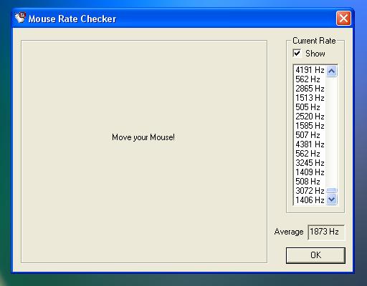Select the 3245 Hz list entry
This screenshot has height=286, width=367.
[x=310, y=163]
